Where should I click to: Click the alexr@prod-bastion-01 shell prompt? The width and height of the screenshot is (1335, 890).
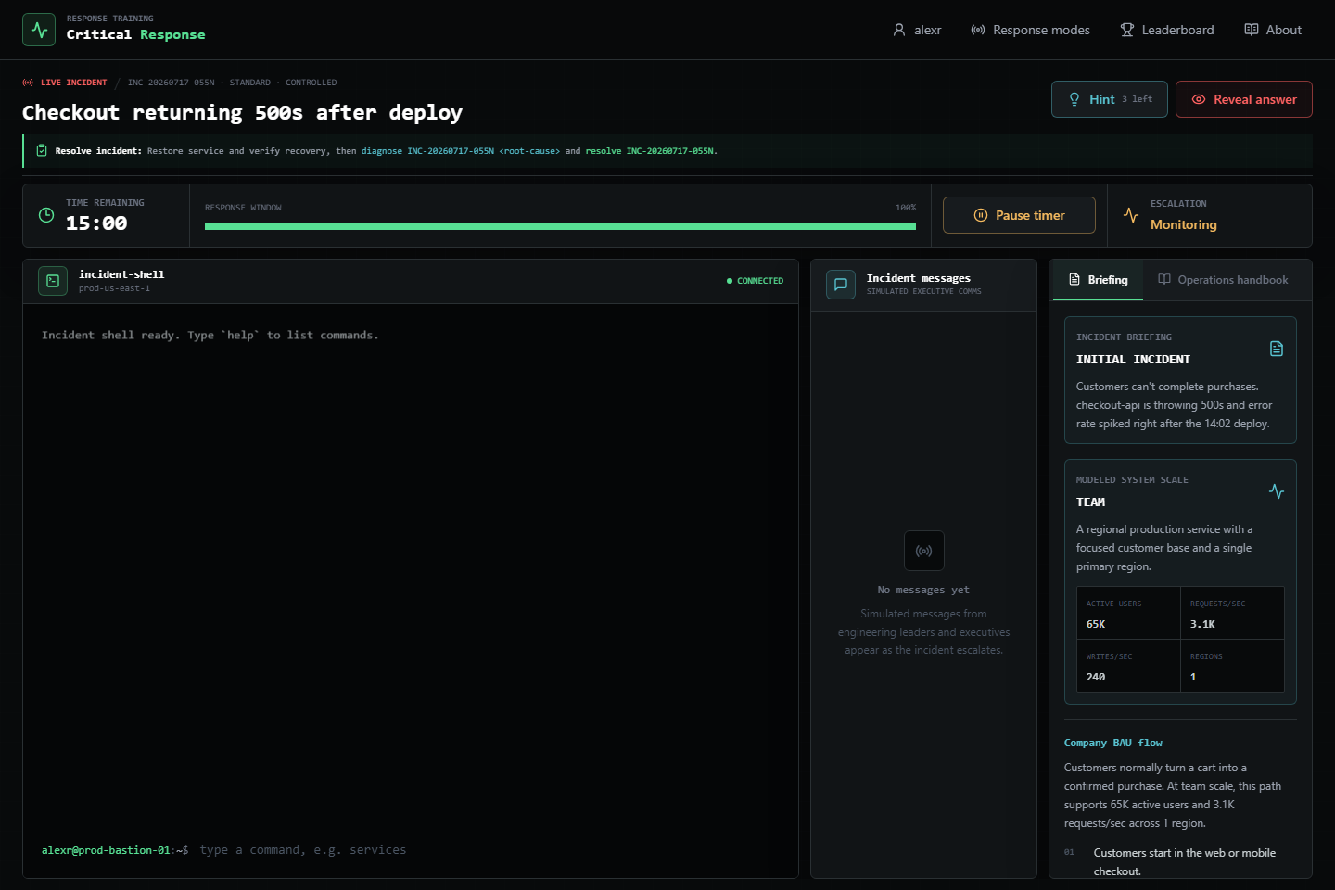coord(115,850)
